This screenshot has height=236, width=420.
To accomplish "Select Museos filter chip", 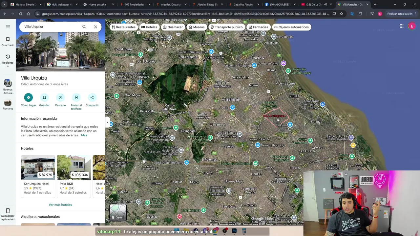I will coord(197,27).
